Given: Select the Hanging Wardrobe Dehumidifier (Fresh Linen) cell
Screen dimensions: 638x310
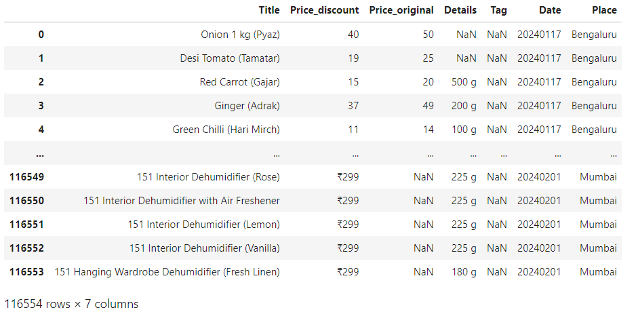Looking at the screenshot, I should (167, 272).
